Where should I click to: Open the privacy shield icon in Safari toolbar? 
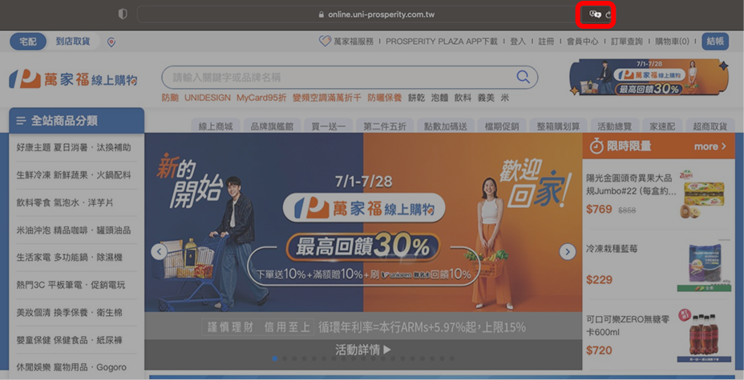(123, 14)
